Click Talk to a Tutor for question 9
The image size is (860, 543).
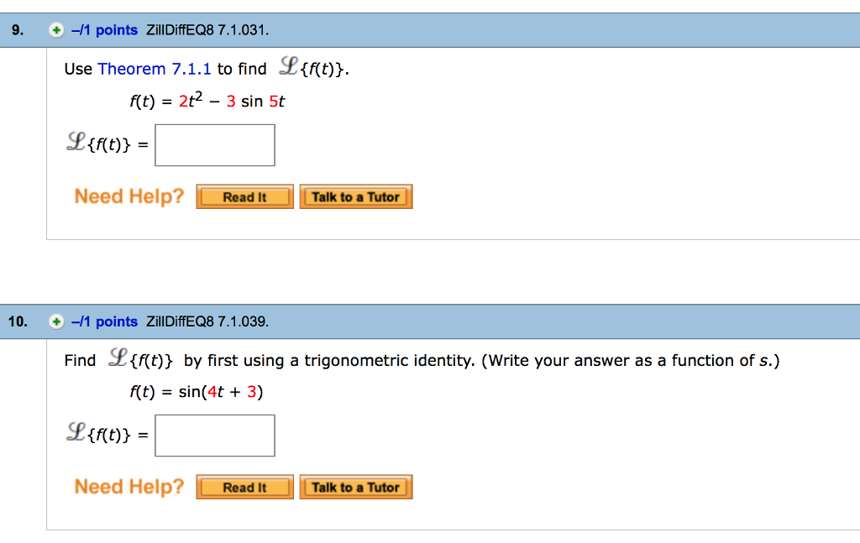point(355,196)
